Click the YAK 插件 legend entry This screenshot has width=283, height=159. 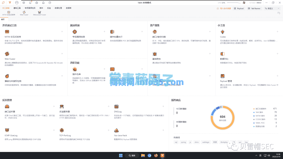[265, 112]
